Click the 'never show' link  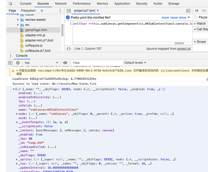[178, 18]
